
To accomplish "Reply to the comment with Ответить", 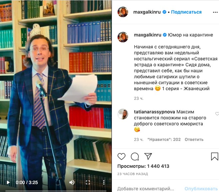I will click(194, 139).
